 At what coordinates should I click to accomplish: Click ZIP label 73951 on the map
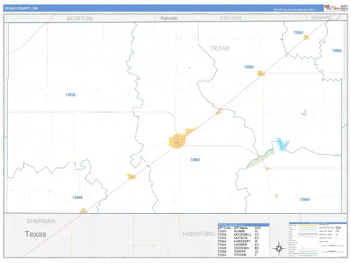(x=298, y=33)
